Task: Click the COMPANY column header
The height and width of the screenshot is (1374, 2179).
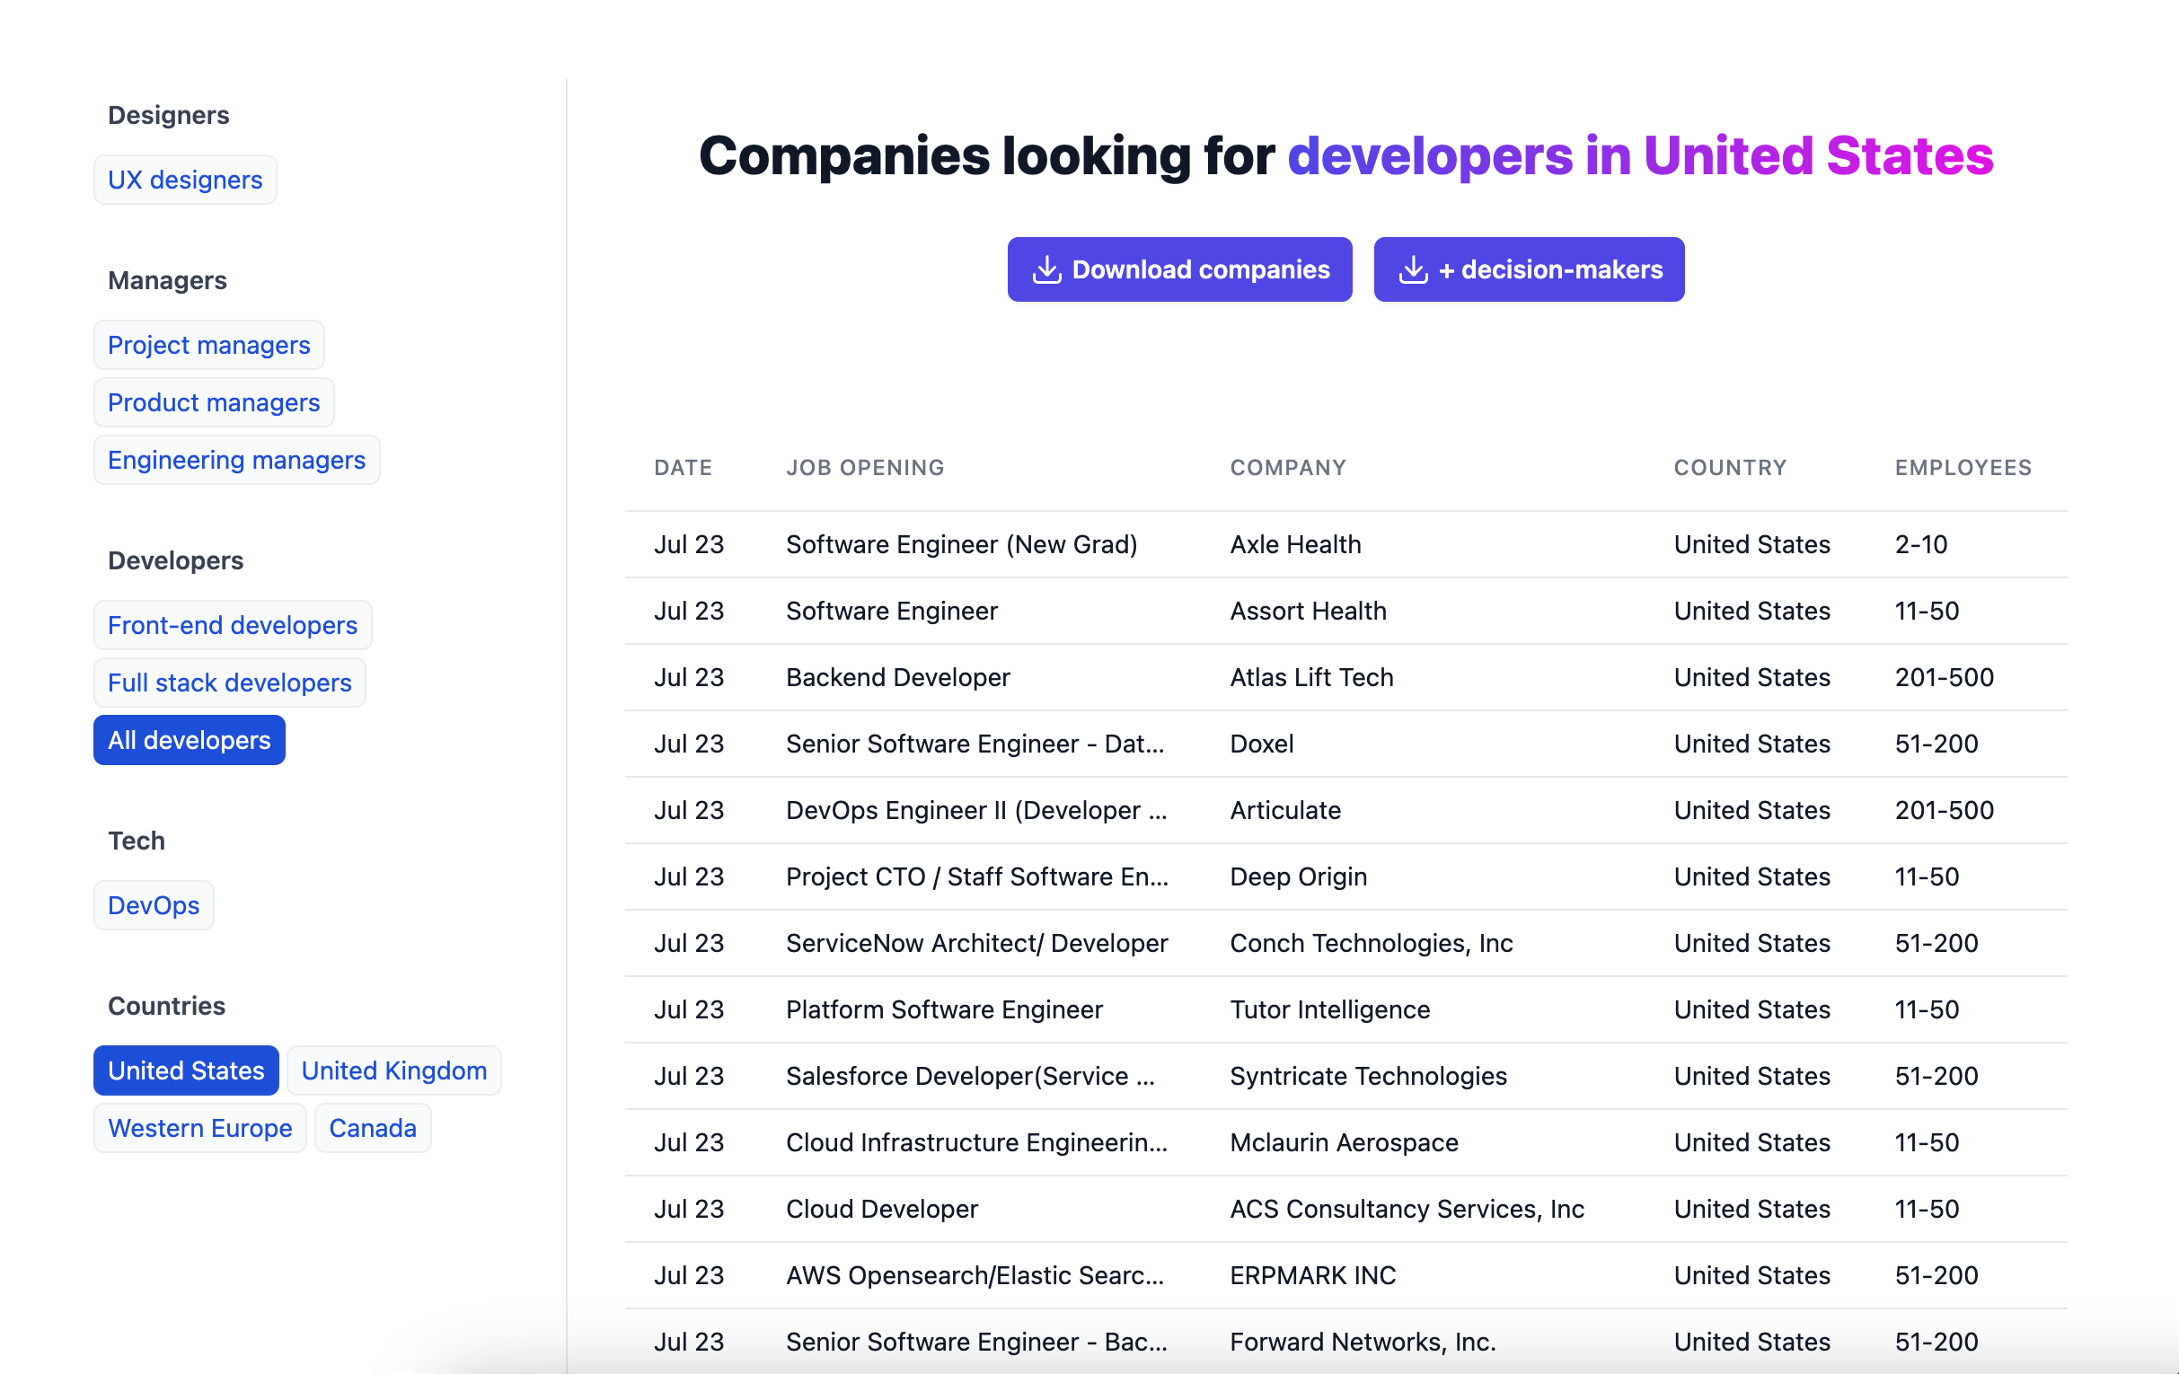Action: [1289, 468]
